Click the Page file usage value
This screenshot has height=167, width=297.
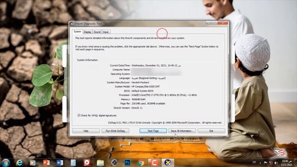148,103
